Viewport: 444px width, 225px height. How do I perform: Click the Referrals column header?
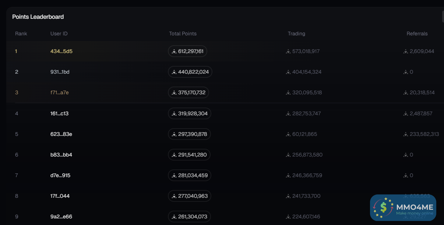coord(417,34)
